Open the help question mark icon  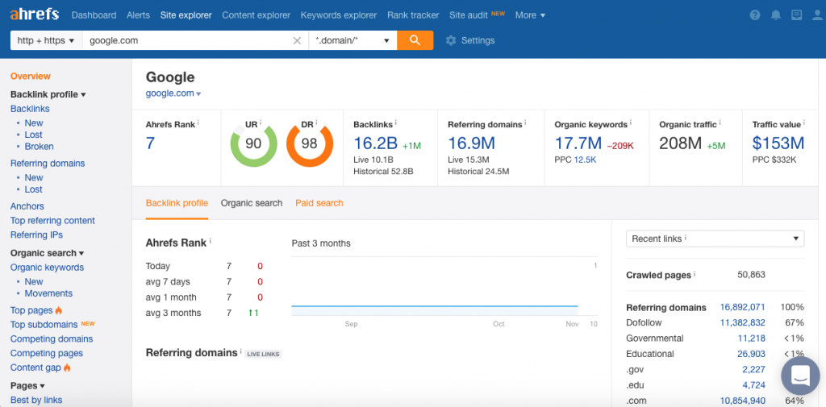(755, 15)
